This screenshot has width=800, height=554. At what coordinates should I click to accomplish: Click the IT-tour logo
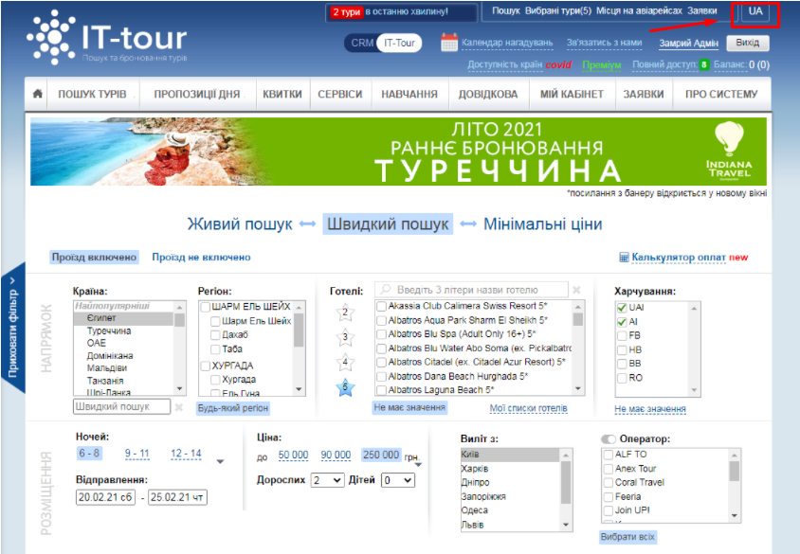[107, 38]
